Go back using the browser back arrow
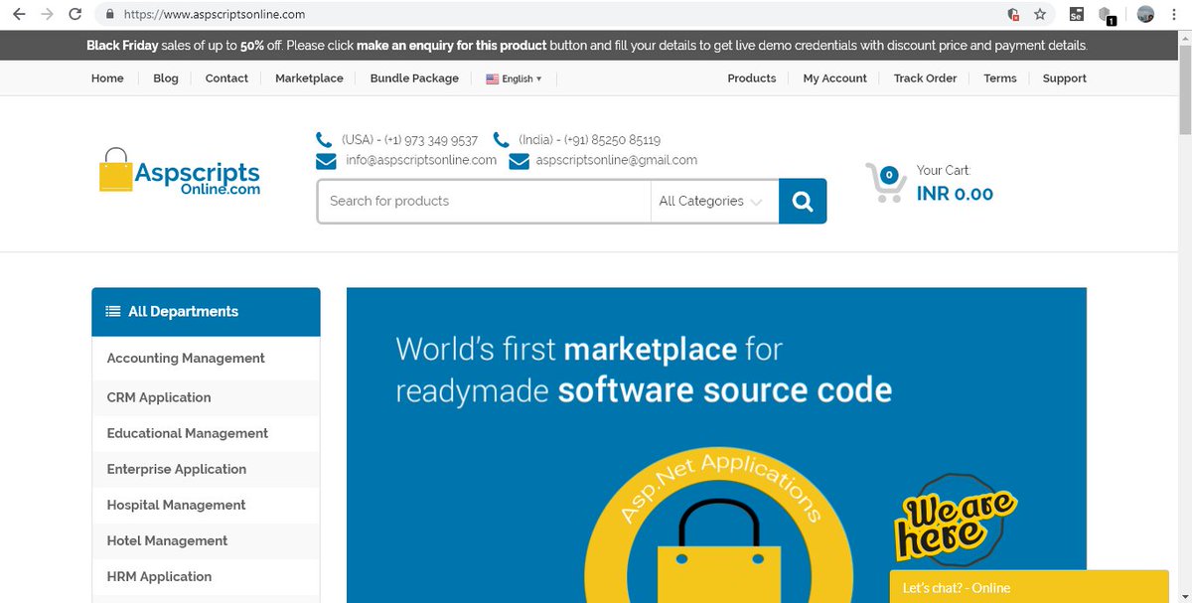The image size is (1192, 603). [x=19, y=15]
